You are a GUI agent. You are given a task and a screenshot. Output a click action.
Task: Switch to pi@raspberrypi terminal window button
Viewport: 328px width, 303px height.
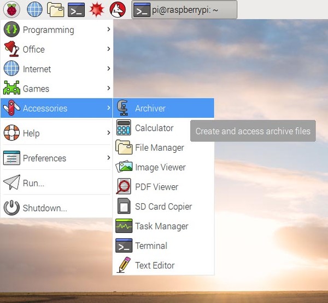(184, 9)
